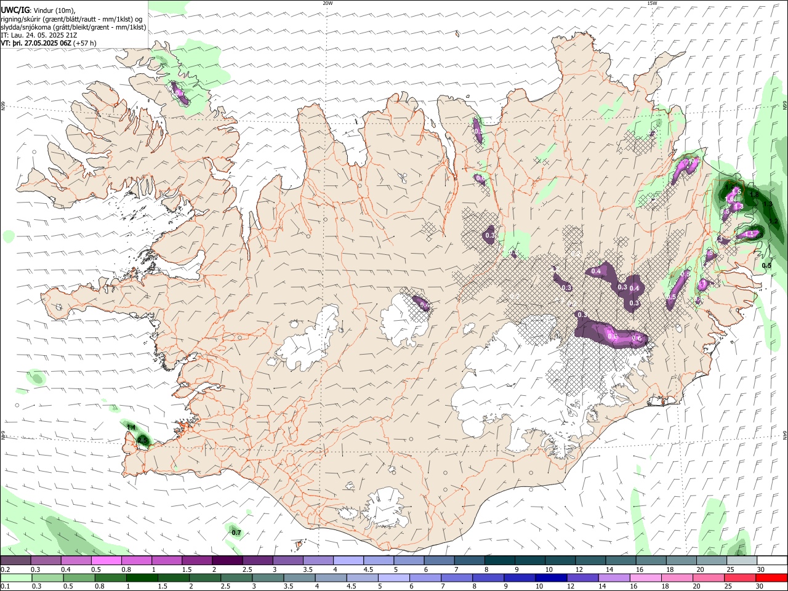Choose the 8 mm dark teal snow-scale swatch
This screenshot has height=591, width=788.
499,560
